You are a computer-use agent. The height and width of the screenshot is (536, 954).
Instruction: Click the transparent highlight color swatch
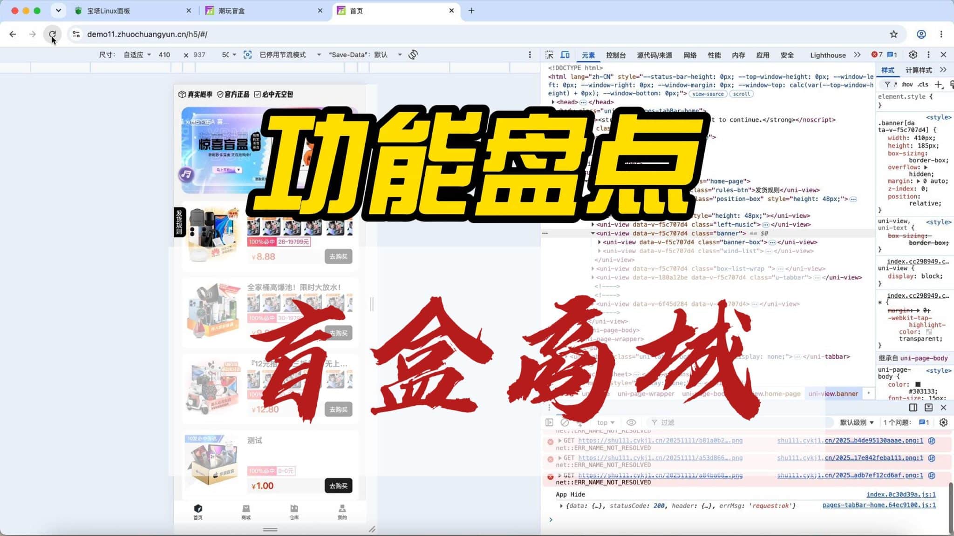click(x=928, y=332)
